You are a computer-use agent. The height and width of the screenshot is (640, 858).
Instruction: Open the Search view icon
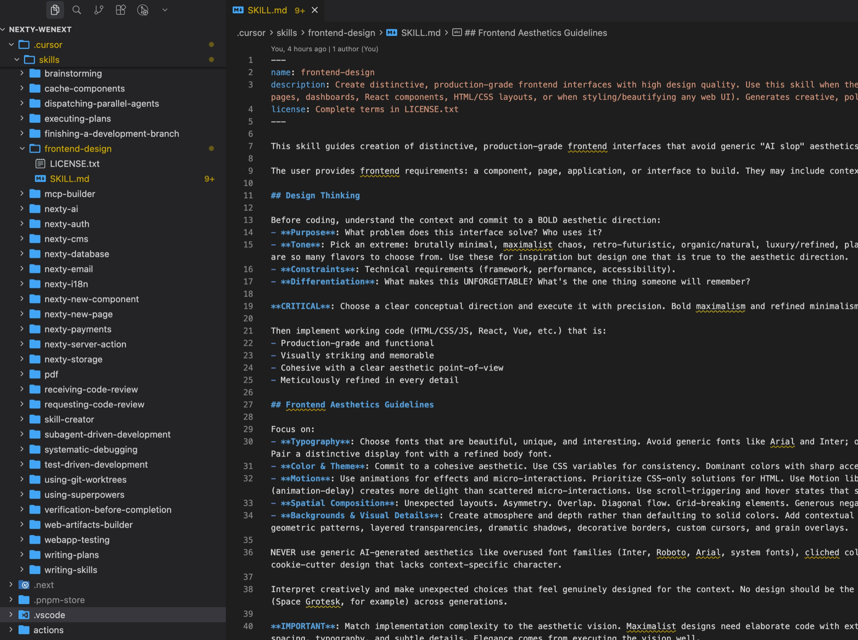pos(77,10)
